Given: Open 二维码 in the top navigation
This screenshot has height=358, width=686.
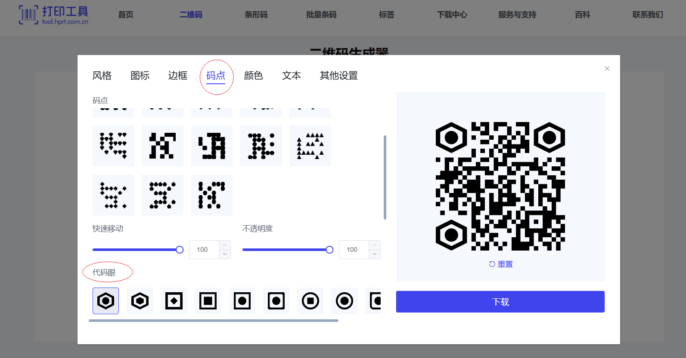Looking at the screenshot, I should (191, 15).
